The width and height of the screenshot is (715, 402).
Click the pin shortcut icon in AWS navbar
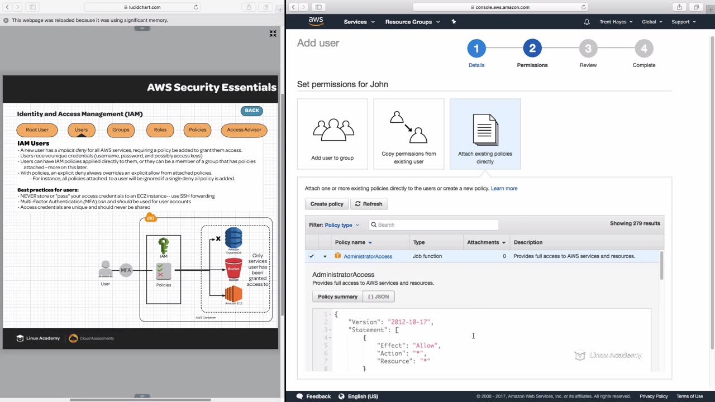click(x=454, y=22)
